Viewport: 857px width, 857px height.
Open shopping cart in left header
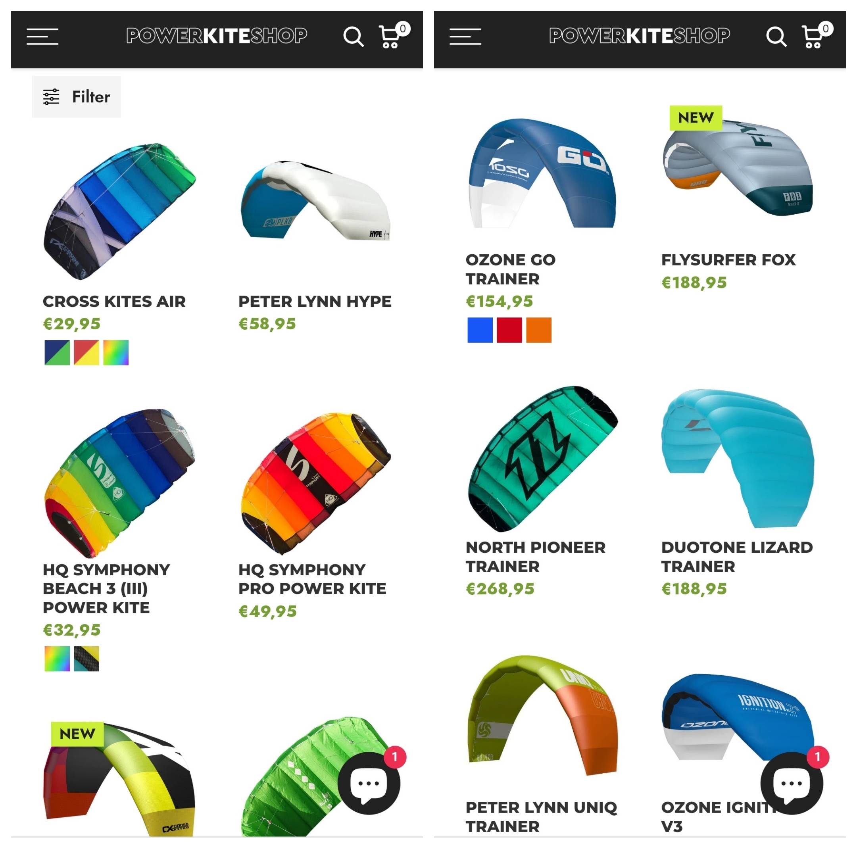coord(392,35)
